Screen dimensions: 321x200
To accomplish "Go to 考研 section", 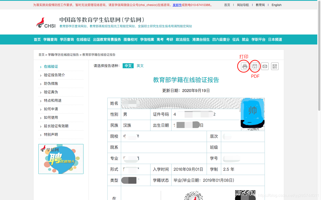I will (x=170, y=39).
